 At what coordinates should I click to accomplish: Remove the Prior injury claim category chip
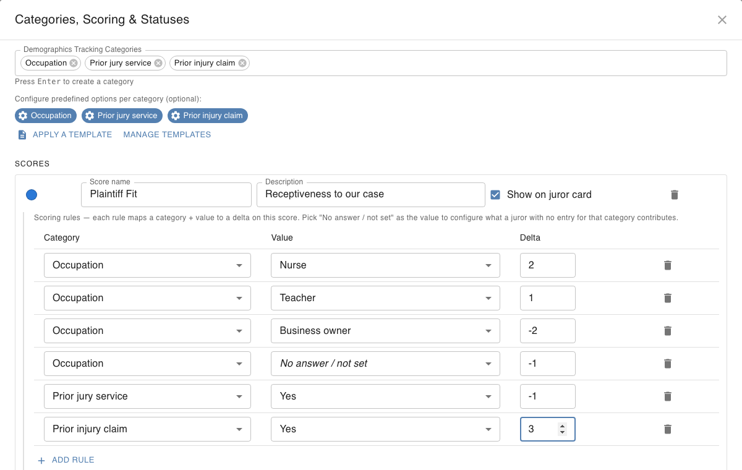(x=242, y=63)
